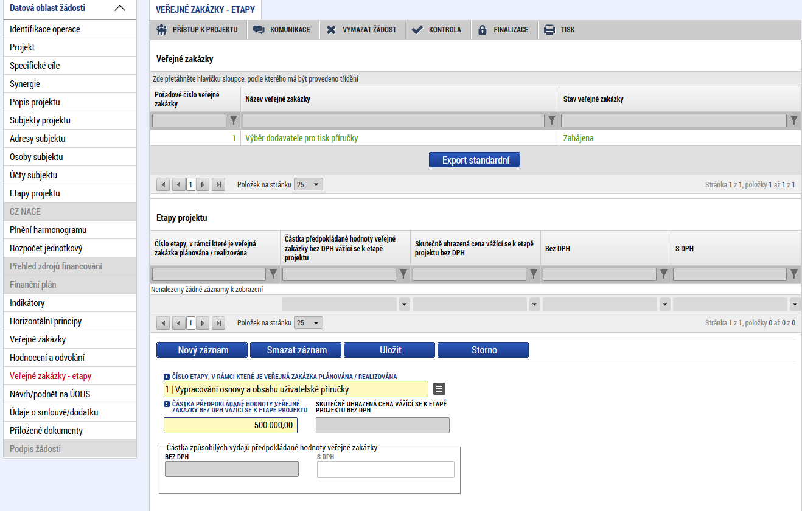Open Veřejné zakázky in sidebar

(x=70, y=339)
